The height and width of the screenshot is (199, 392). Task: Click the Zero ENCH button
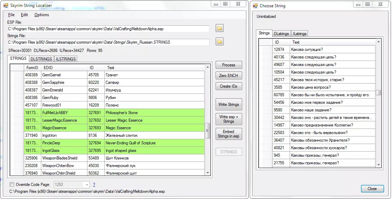[229, 76]
